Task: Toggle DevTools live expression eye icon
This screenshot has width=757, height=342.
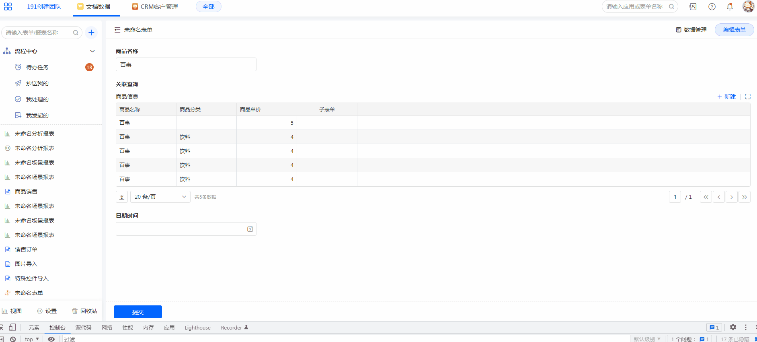Action: [51, 339]
